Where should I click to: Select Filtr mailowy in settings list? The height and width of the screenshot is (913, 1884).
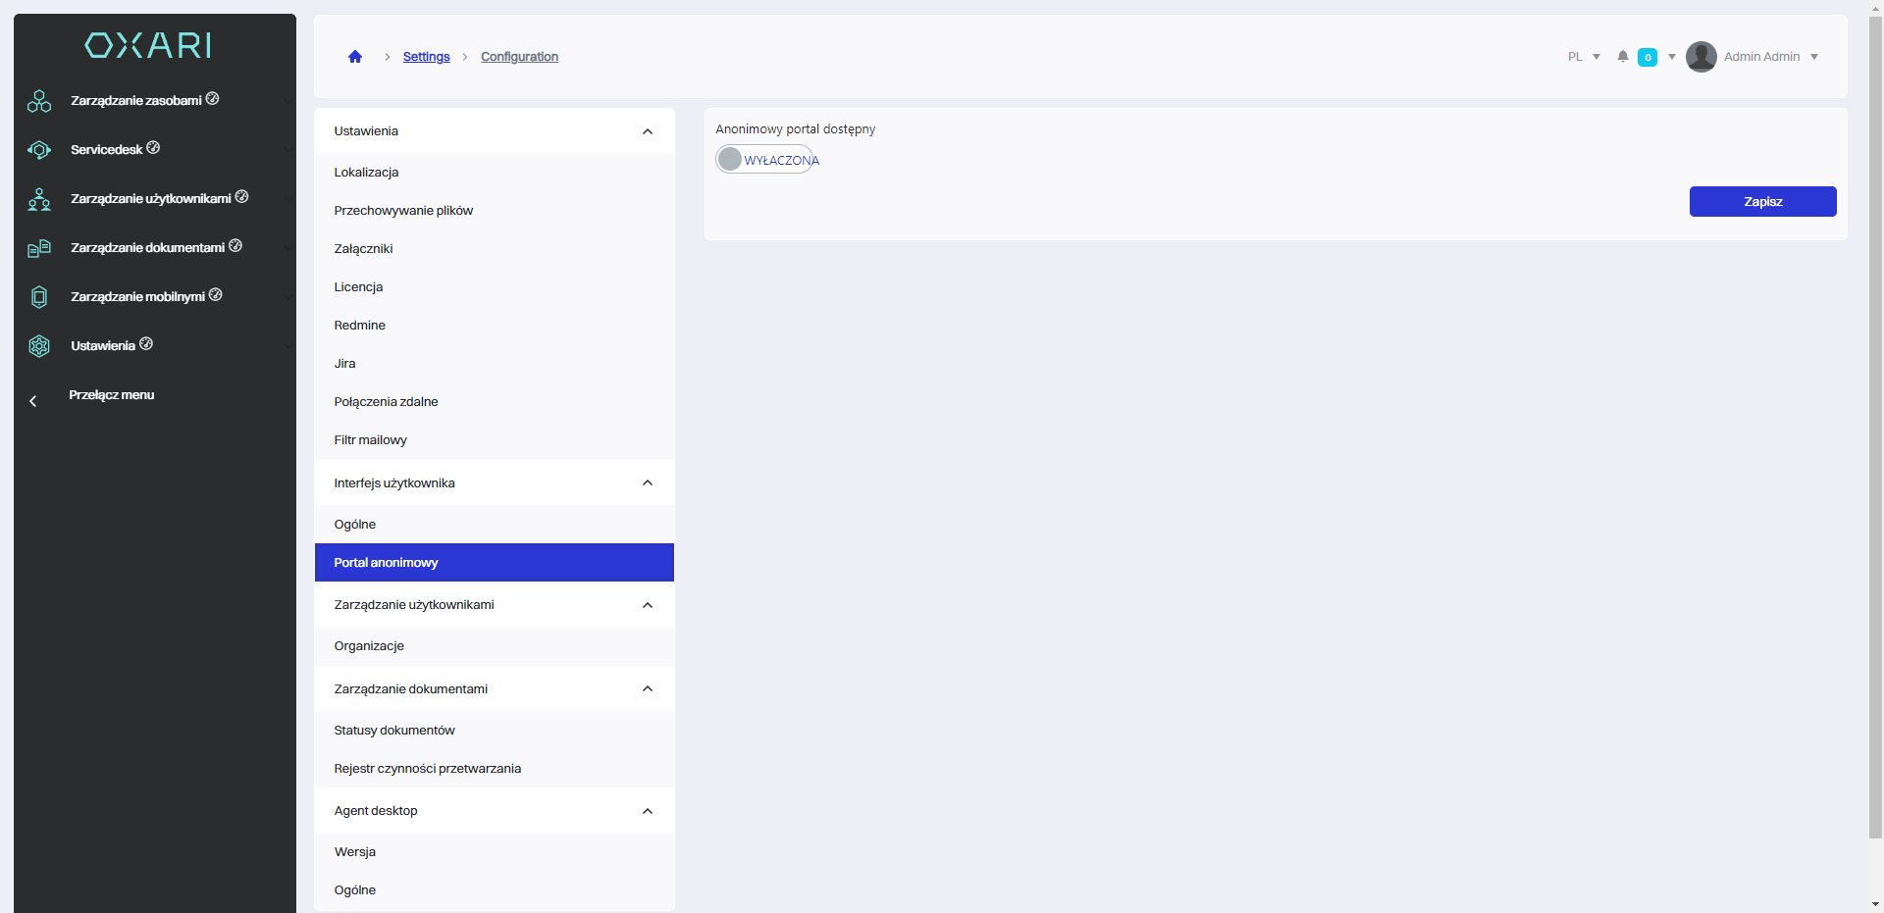coord(370,440)
